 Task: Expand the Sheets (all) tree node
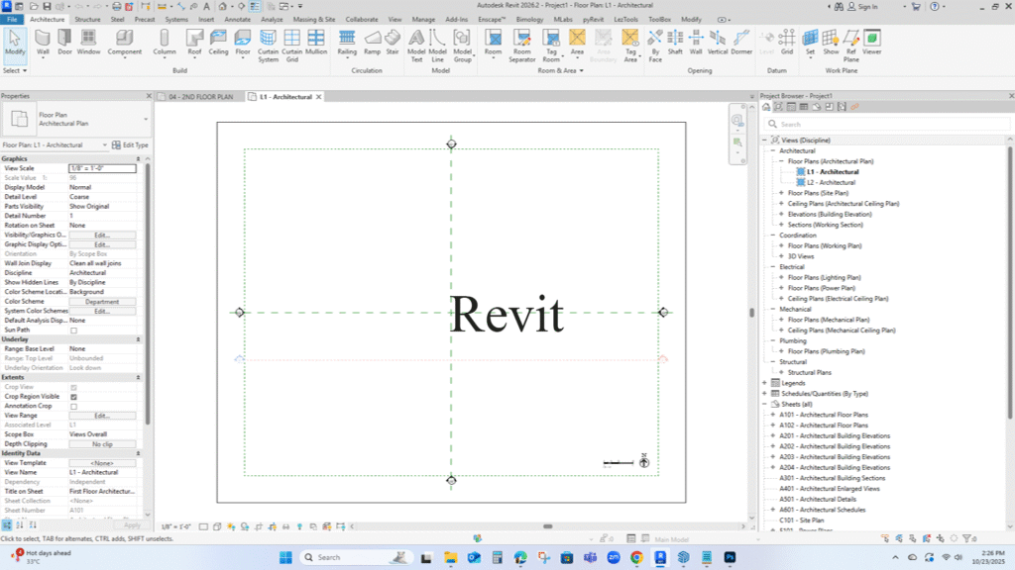(764, 404)
